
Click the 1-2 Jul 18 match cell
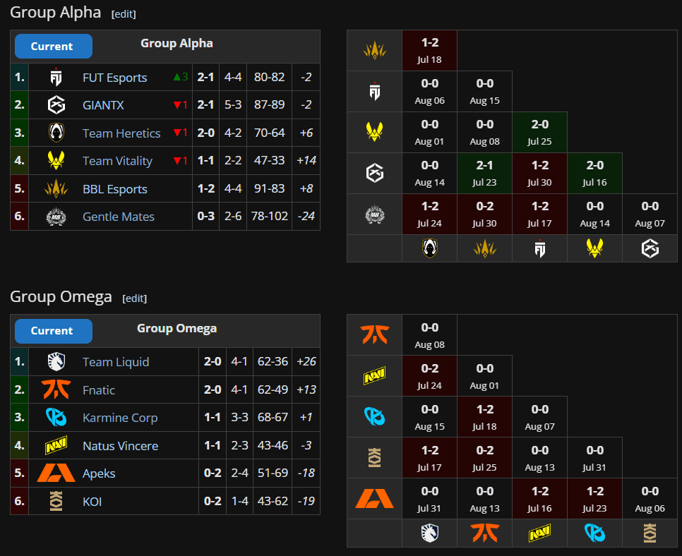coord(429,50)
